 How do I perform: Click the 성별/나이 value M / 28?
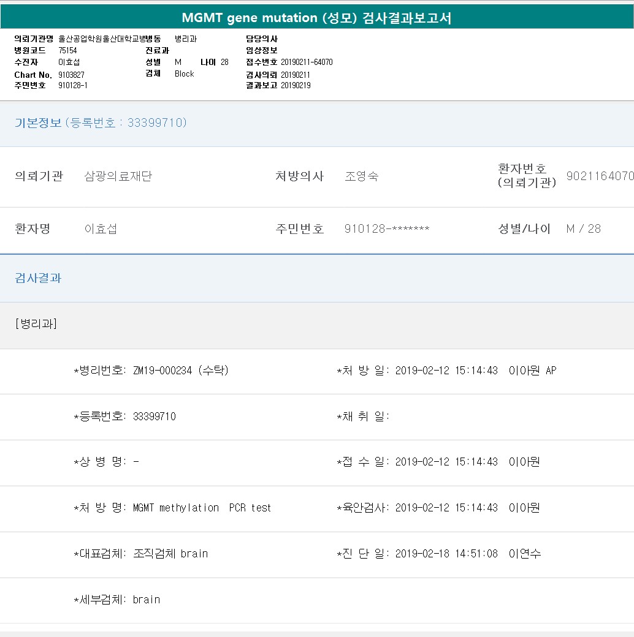(x=583, y=229)
